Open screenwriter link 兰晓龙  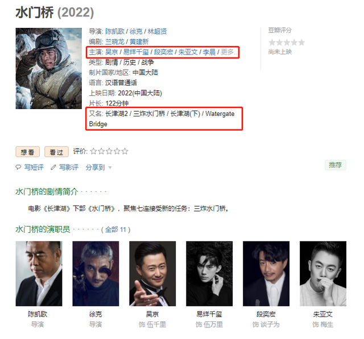(x=115, y=41)
